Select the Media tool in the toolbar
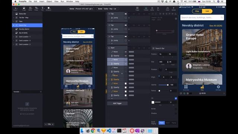 (30, 9)
